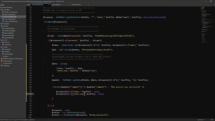Click the PHP file icon beside delete.model.php
The height and width of the screenshot is (121, 215).
tap(3, 31)
